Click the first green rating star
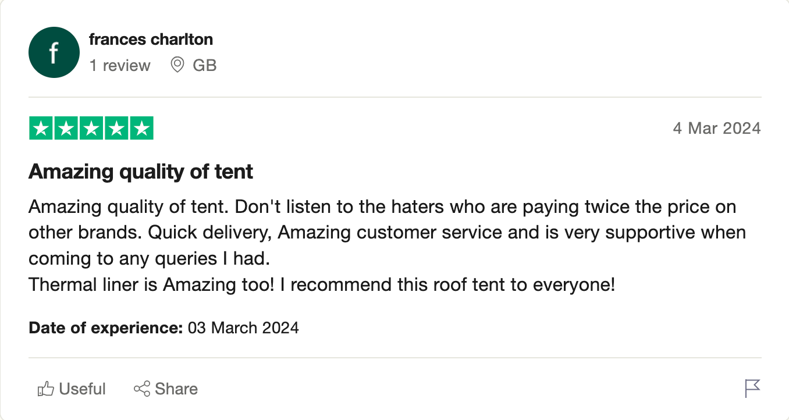 coord(41,129)
